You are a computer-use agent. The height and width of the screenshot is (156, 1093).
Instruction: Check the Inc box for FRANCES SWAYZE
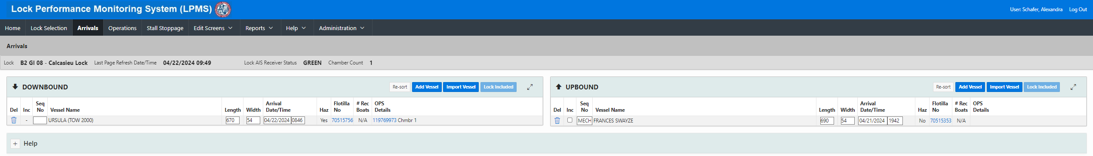pyautogui.click(x=570, y=120)
